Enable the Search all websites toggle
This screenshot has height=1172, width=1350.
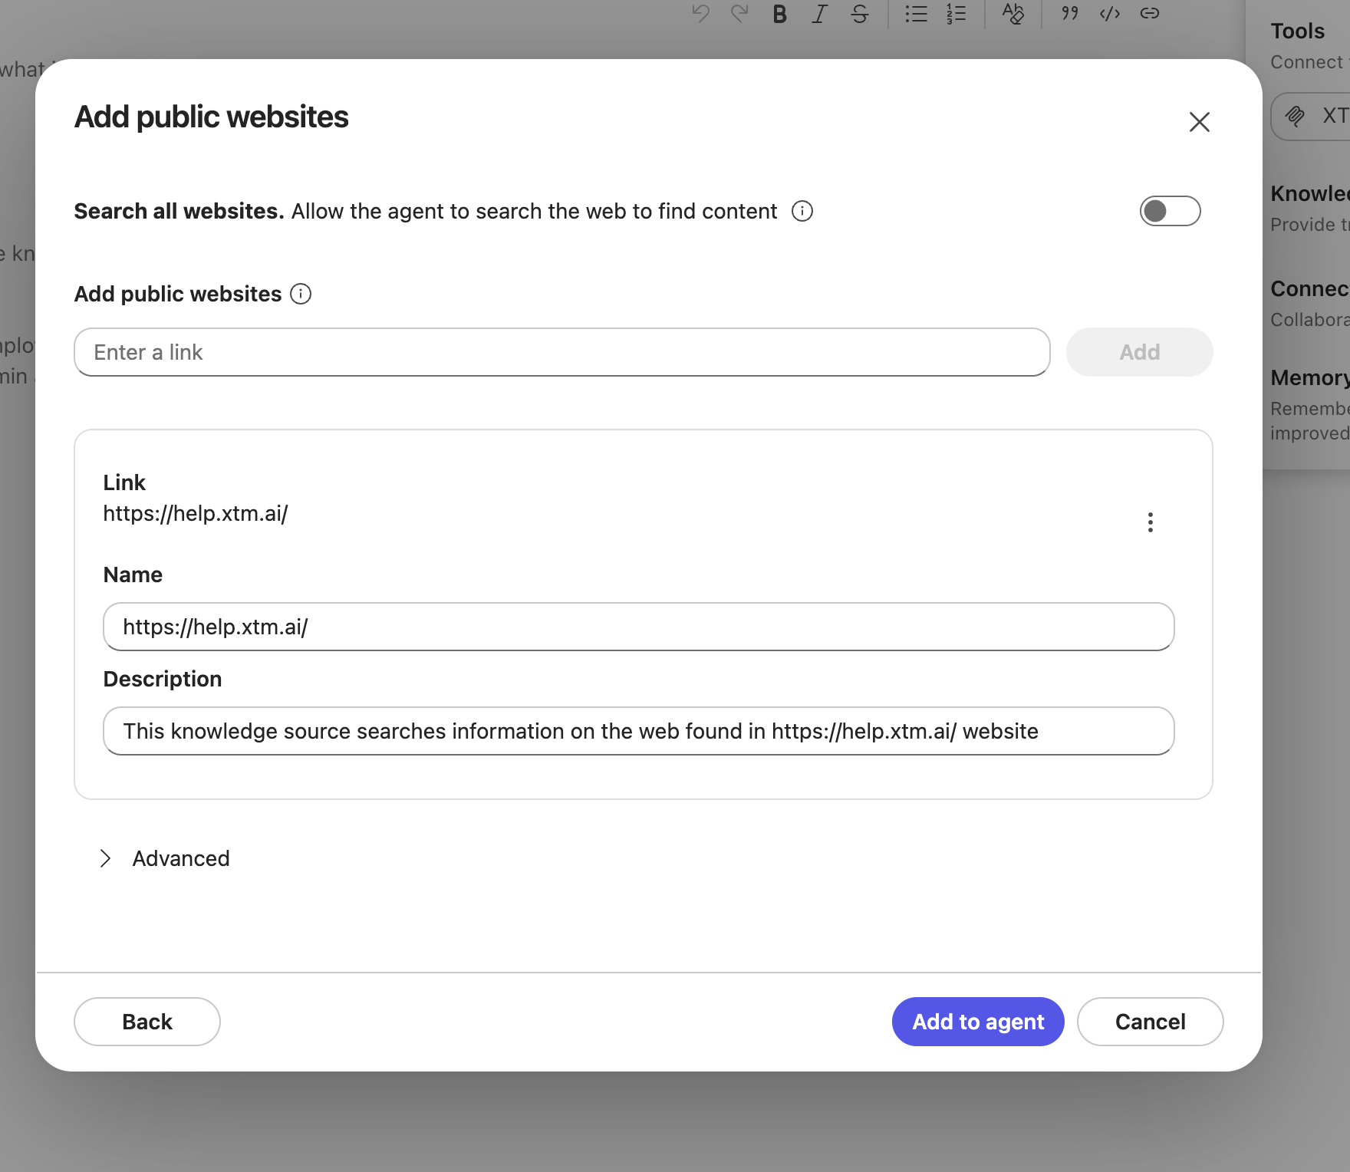coord(1170,211)
